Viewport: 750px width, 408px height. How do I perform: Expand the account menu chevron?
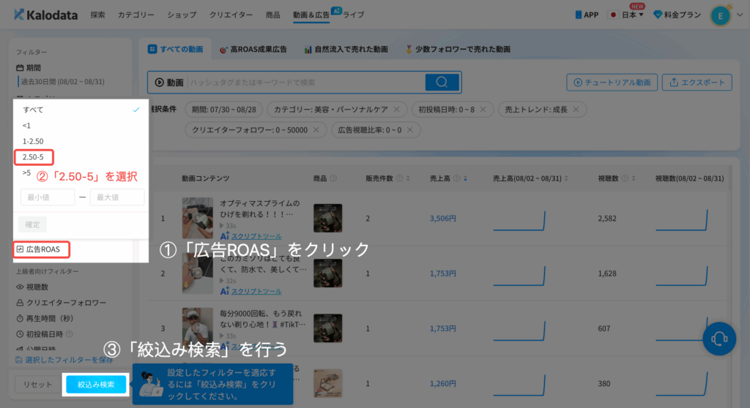(x=740, y=15)
